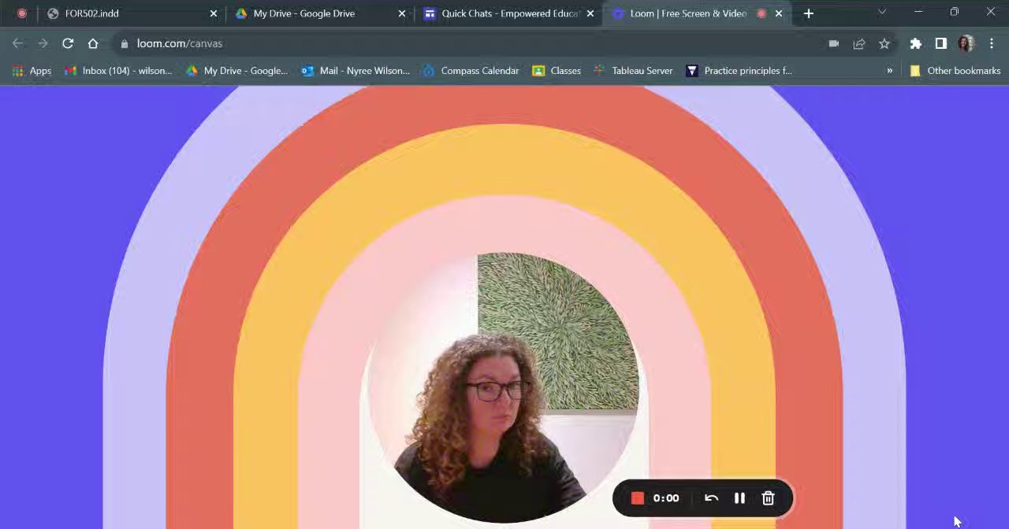1009x529 pixels.
Task: Restore down the Chrome window
Action: point(955,12)
